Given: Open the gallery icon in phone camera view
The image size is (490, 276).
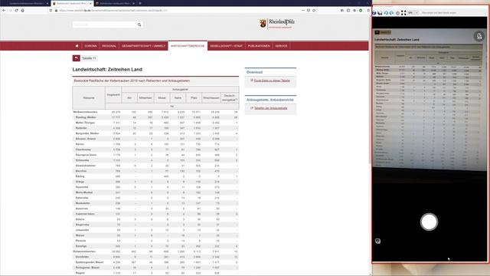Looking at the screenshot, I should [377, 241].
